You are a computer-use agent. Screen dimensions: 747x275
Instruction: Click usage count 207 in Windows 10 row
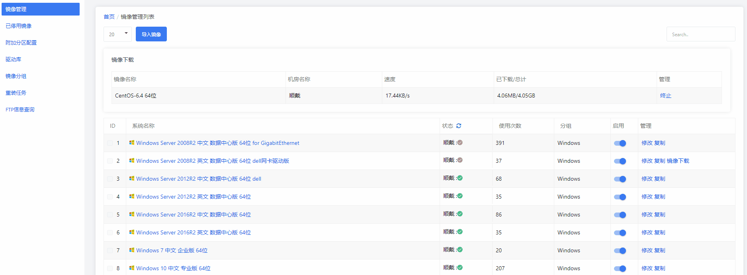pos(500,268)
